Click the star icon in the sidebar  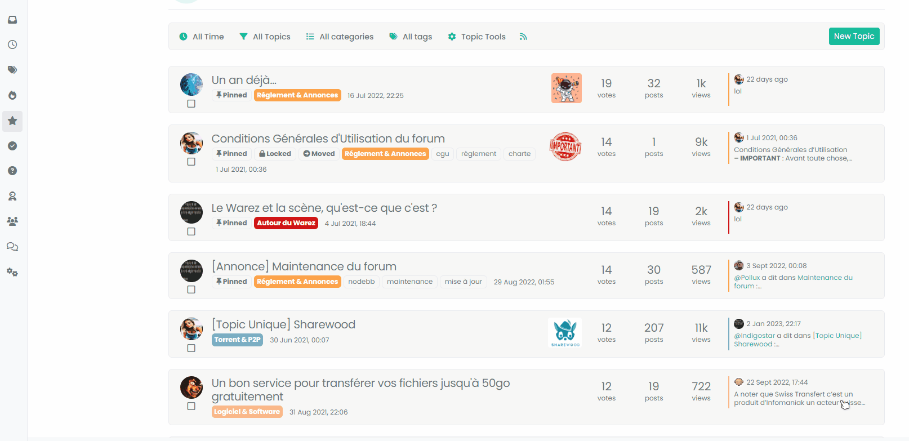tap(12, 121)
